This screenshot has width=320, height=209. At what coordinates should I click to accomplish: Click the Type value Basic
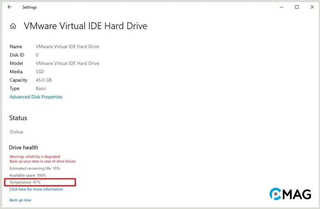click(41, 89)
